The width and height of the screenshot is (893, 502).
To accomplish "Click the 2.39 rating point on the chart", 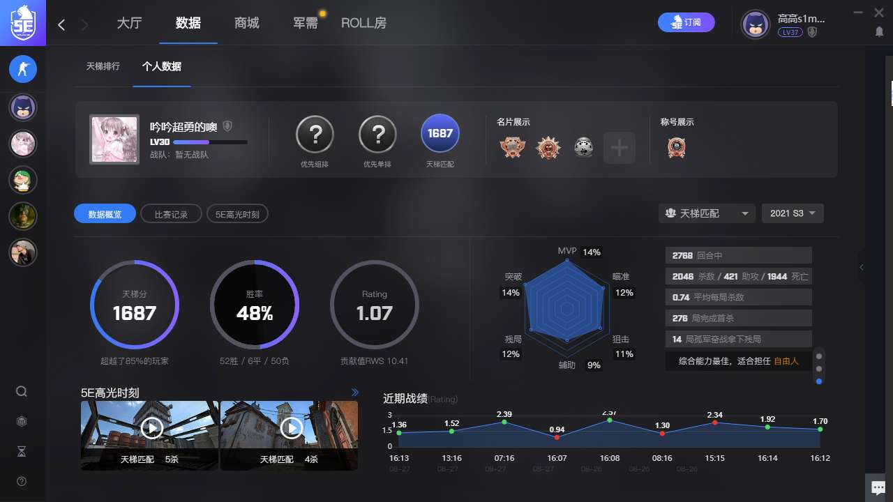I will pyautogui.click(x=504, y=422).
